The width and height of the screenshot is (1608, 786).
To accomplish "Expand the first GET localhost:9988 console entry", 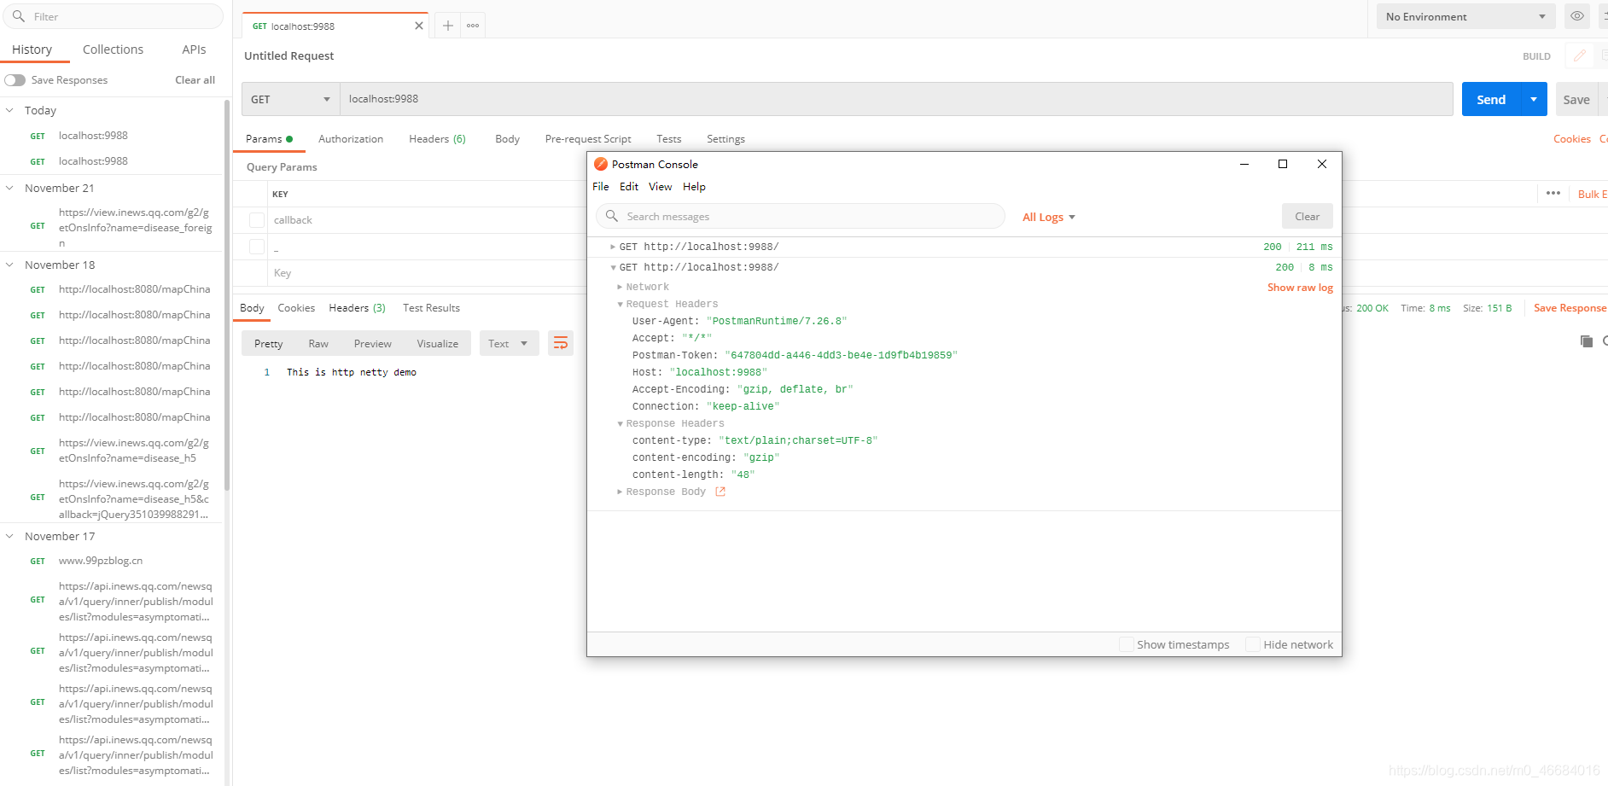I will pyautogui.click(x=613, y=247).
